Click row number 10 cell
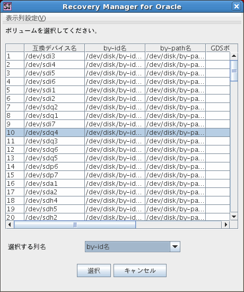244x292 pixels. pos(15,133)
